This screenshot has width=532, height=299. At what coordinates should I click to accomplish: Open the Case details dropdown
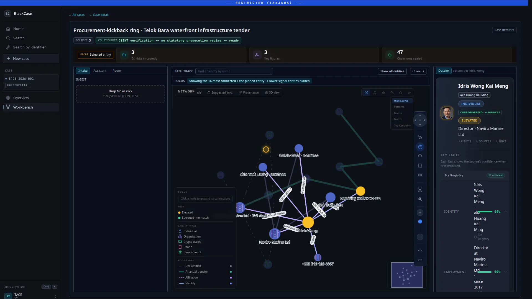pyautogui.click(x=504, y=30)
